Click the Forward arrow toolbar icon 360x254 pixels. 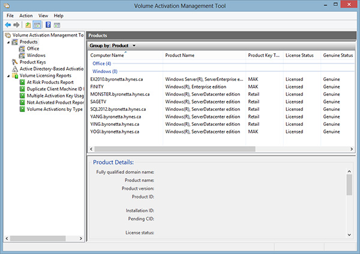point(16,25)
